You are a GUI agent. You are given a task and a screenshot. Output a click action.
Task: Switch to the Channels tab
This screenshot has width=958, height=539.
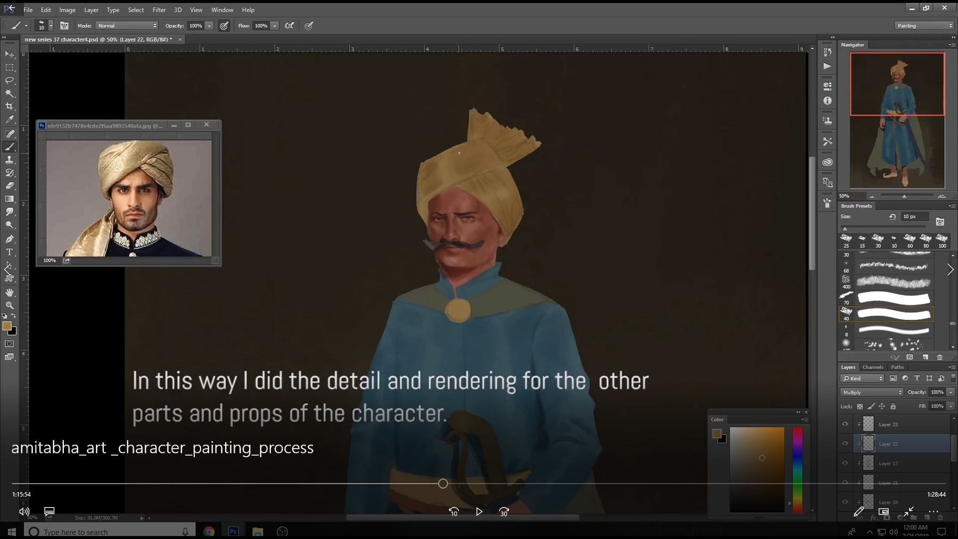pos(873,367)
